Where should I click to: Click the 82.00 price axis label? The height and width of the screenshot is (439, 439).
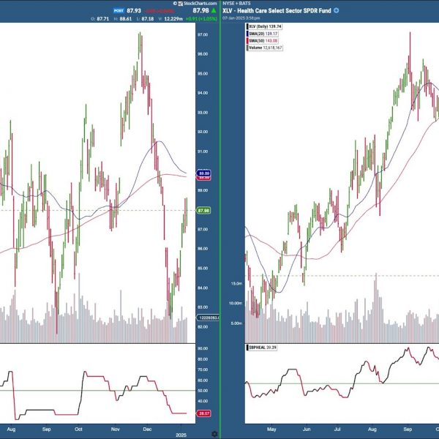[203, 327]
